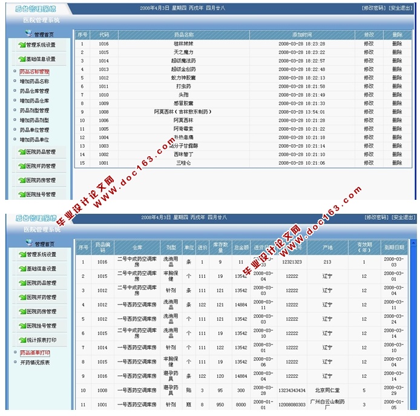
Task: Click 删除 for the 桂林崃崃 row
Action: click(x=397, y=44)
